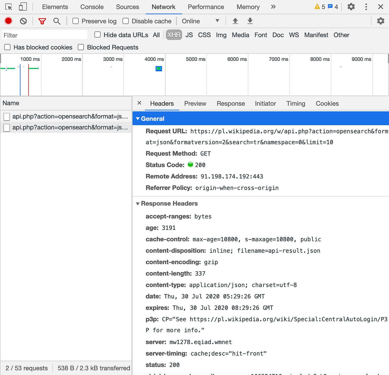Image resolution: width=389 pixels, height=375 pixels.
Task: Filter requests by CSS type
Action: pyautogui.click(x=204, y=35)
